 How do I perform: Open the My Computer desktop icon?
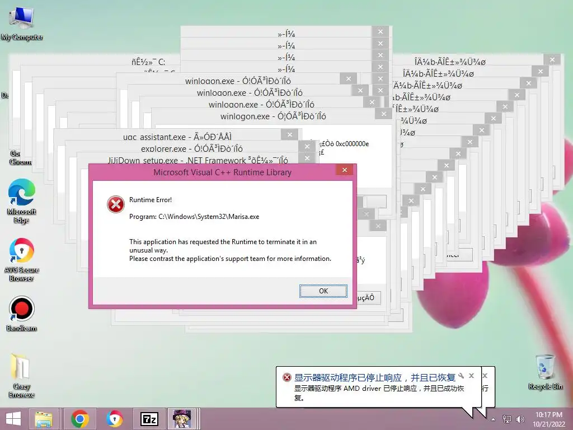[x=22, y=23]
